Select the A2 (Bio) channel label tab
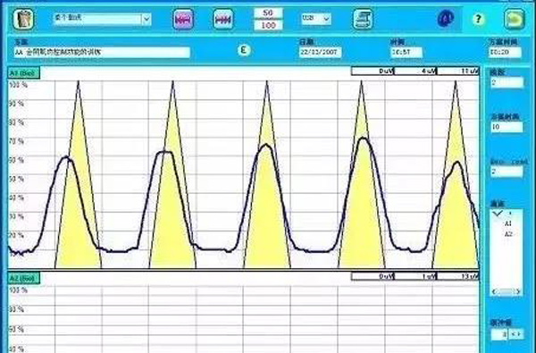 24,279
